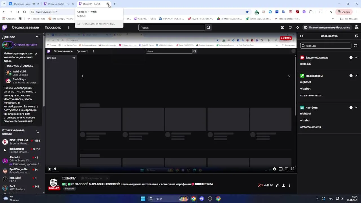Open the Постучаться dropdown arrow
This screenshot has width=361, height=203.
107,178
